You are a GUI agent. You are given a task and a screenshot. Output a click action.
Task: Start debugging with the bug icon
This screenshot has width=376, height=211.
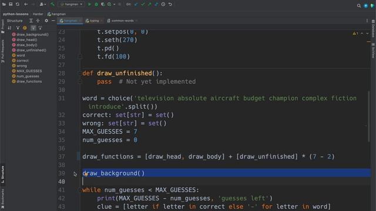(x=96, y=4)
